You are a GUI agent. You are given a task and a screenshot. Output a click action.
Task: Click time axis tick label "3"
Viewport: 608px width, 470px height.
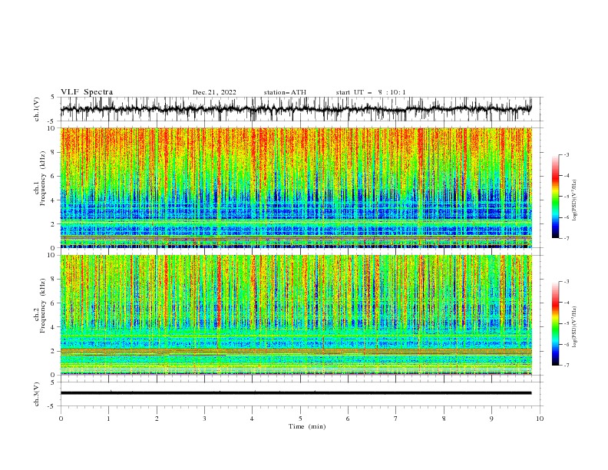pos(204,419)
